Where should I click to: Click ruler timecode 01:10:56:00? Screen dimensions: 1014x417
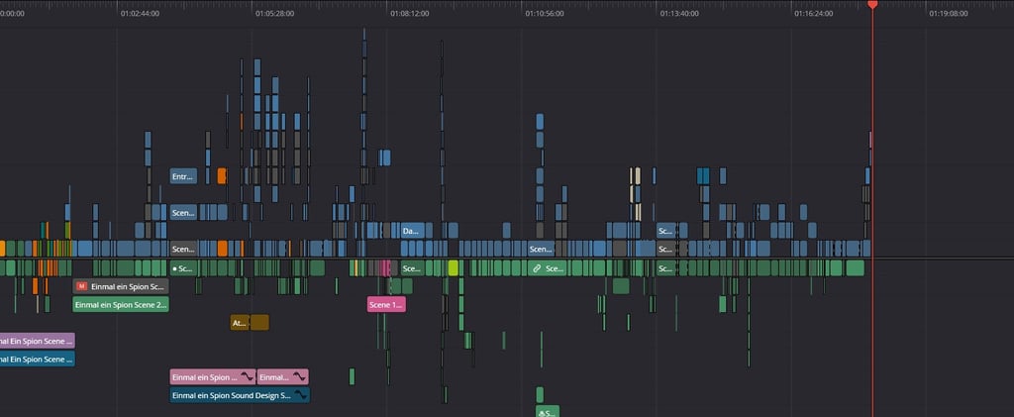tap(545, 14)
